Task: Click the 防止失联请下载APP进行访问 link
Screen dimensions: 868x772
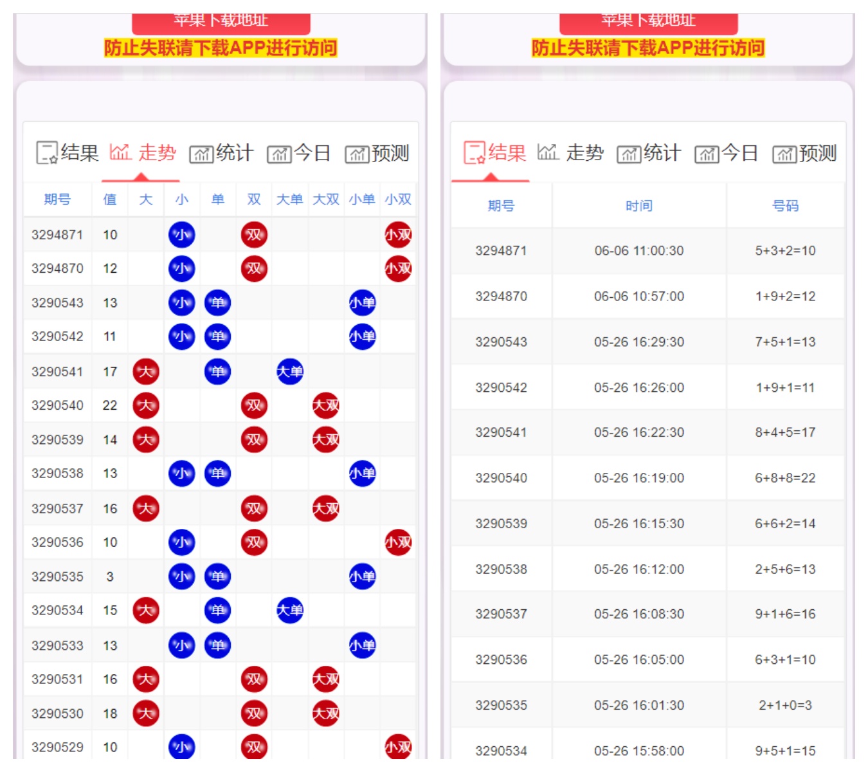Action: point(222,47)
